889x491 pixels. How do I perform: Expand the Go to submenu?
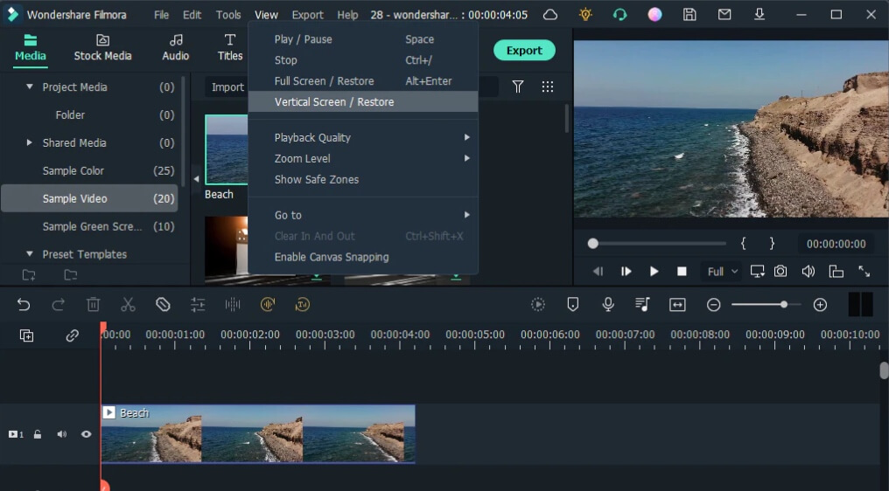point(363,215)
